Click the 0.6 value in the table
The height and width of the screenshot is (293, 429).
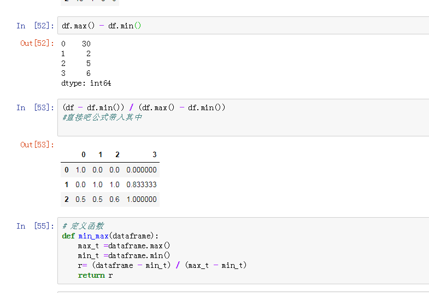coord(114,199)
